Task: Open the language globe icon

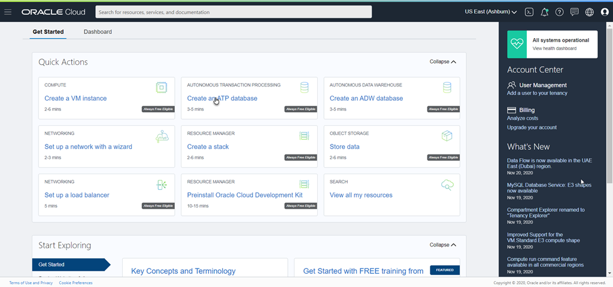Action: [590, 12]
